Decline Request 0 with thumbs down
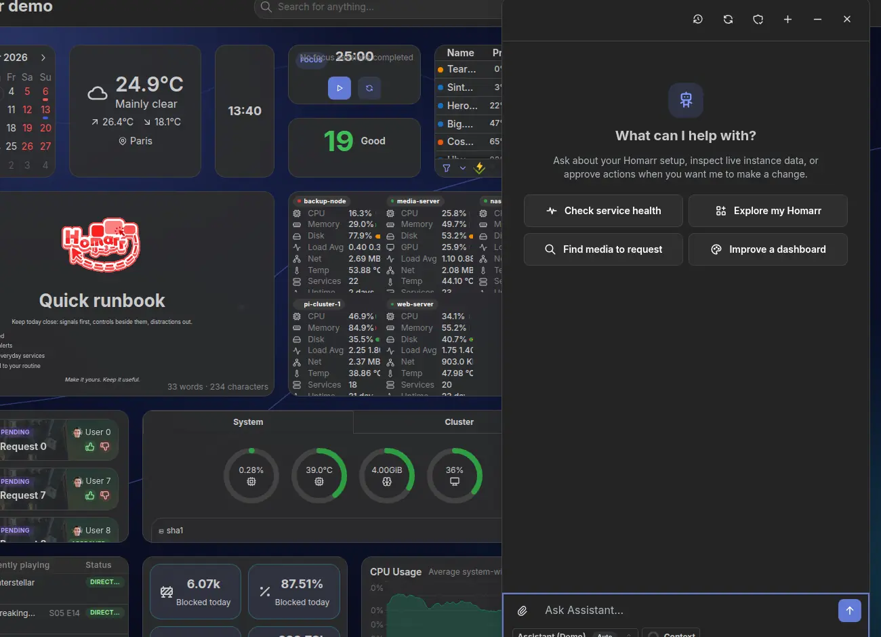The height and width of the screenshot is (637, 881). [104, 447]
